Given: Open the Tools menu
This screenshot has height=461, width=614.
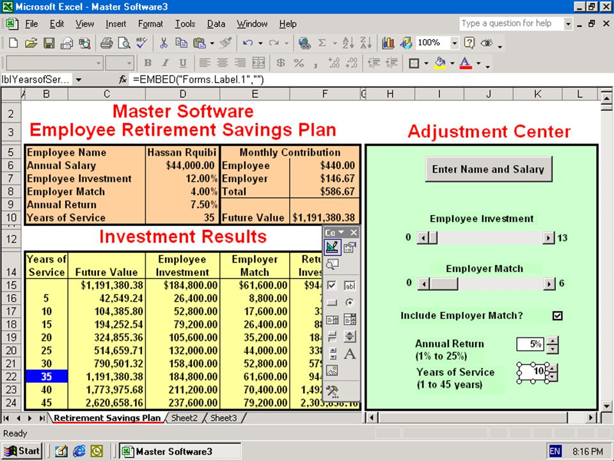Looking at the screenshot, I should 185,24.
